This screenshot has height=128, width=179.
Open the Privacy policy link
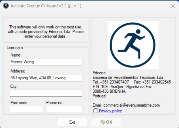[x=110, y=111]
